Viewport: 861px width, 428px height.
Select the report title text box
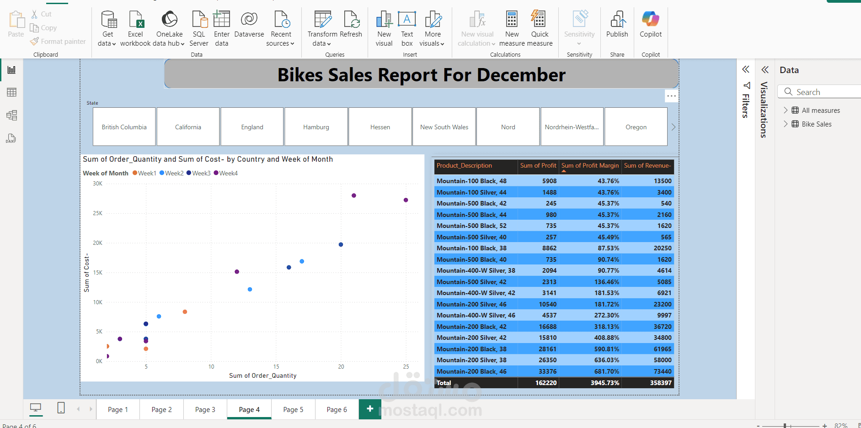coord(421,74)
